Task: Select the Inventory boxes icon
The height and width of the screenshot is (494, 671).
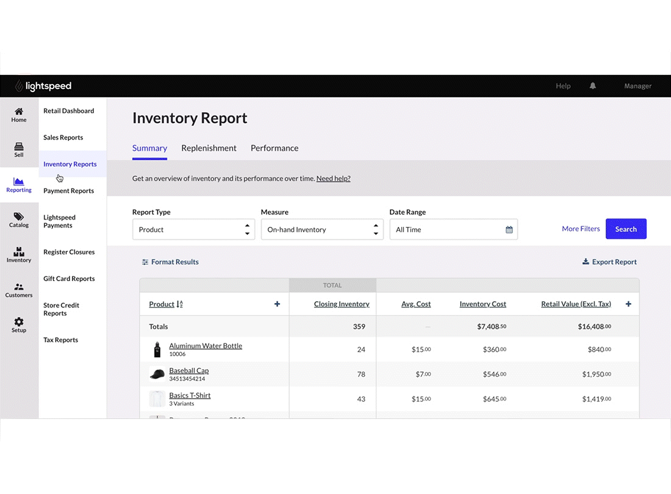Action: coord(19,251)
